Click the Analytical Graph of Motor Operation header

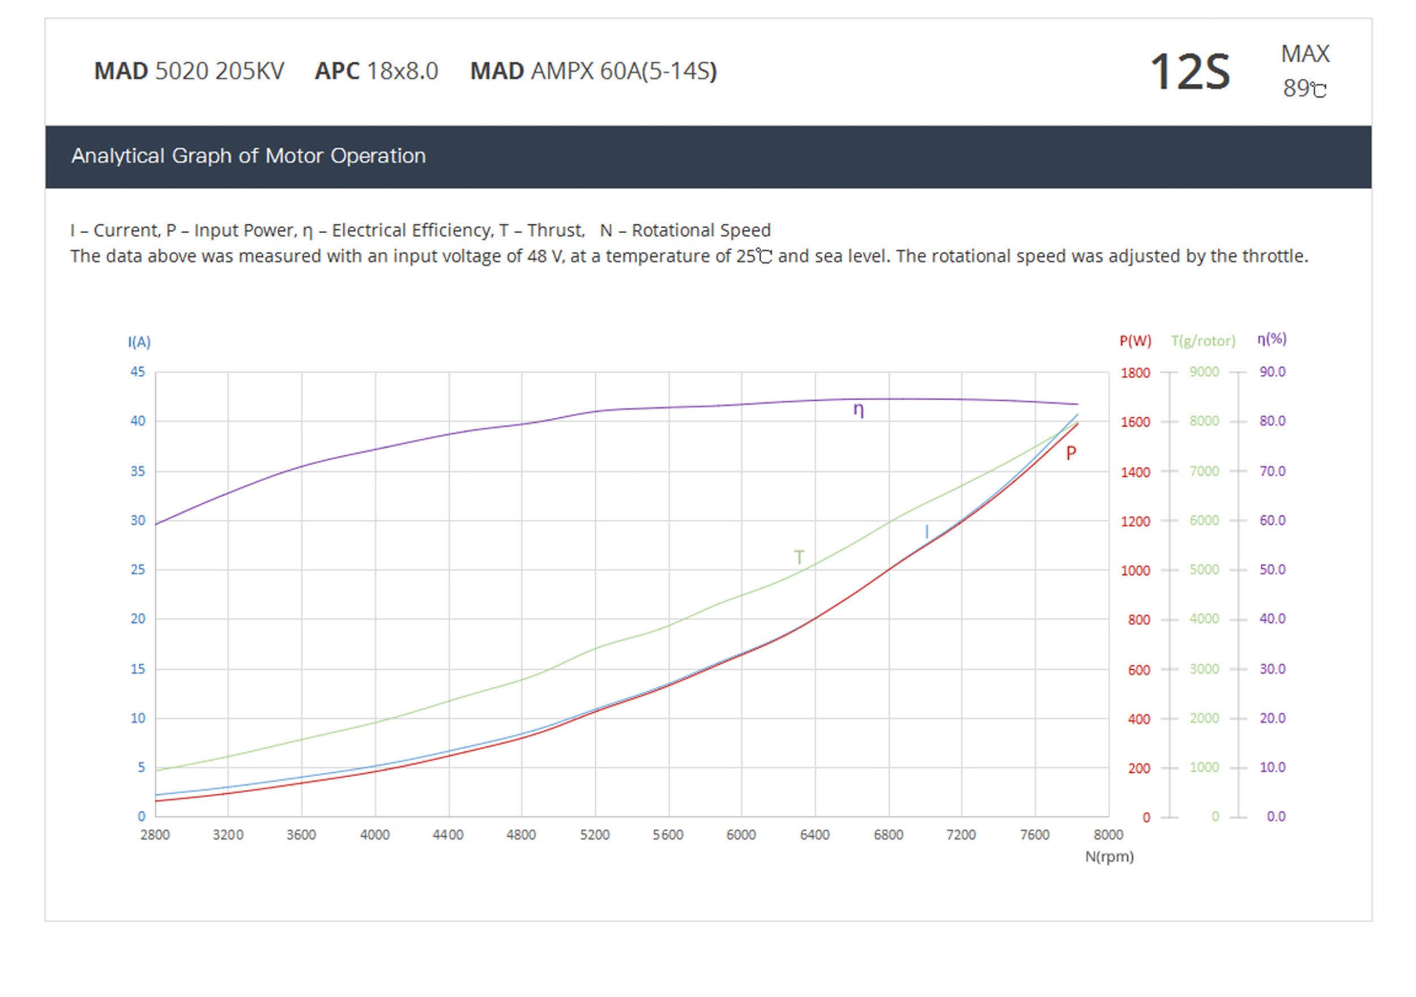pos(249,156)
